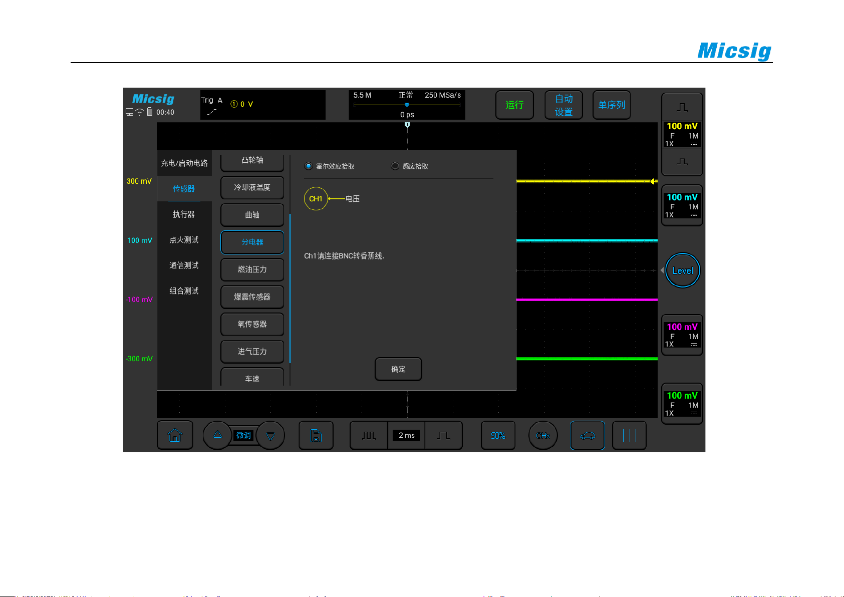Open the CHx channel selector
The image size is (844, 597).
click(543, 435)
